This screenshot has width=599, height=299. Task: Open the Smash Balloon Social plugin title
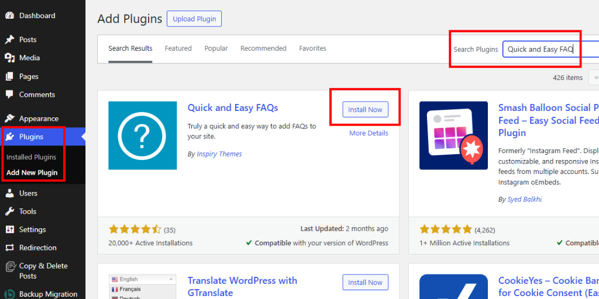pos(549,120)
